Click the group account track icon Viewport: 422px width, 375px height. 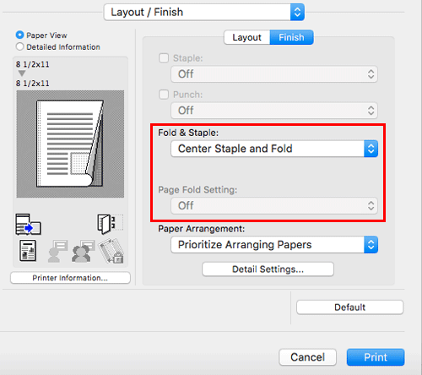point(83,251)
